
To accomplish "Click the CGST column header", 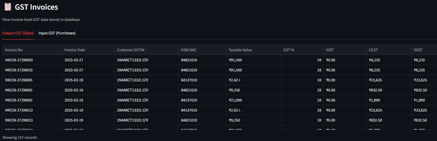I will (x=389, y=50).
